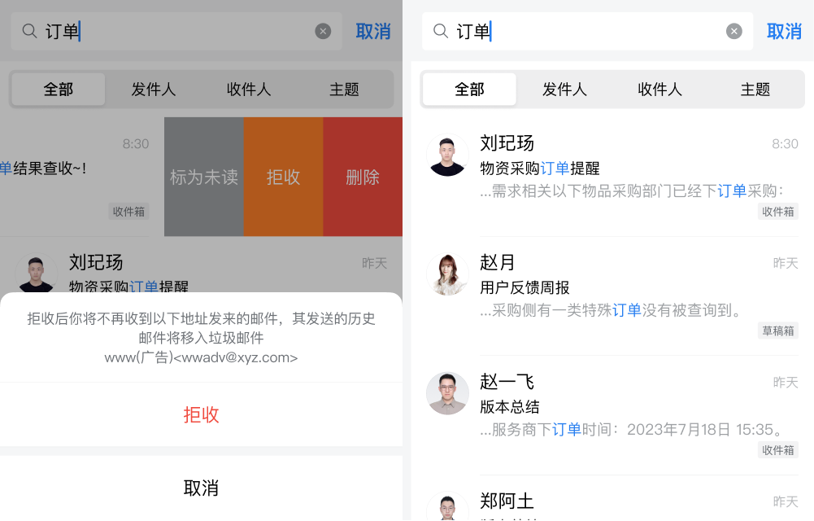Tap search magnifier icon in left screen
814x521 pixels.
[29, 31]
